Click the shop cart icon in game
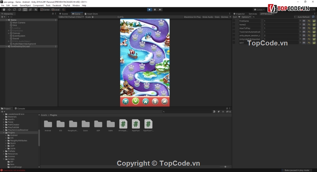Viewport: 317px width, 172px height. pos(125,102)
